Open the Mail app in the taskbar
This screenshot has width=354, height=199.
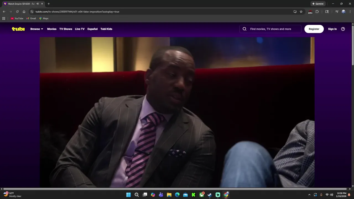tap(185, 195)
